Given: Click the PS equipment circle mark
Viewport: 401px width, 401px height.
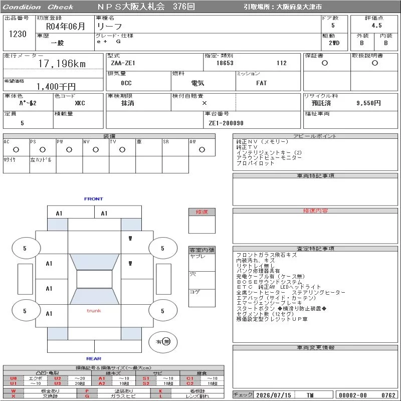Looking at the screenshot, I should 43,150.
